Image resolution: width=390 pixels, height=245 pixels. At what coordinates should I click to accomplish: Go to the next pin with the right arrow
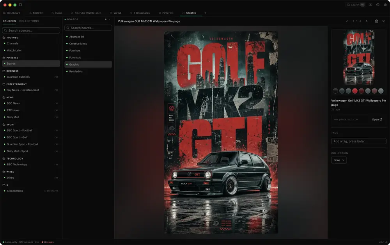(367, 21)
